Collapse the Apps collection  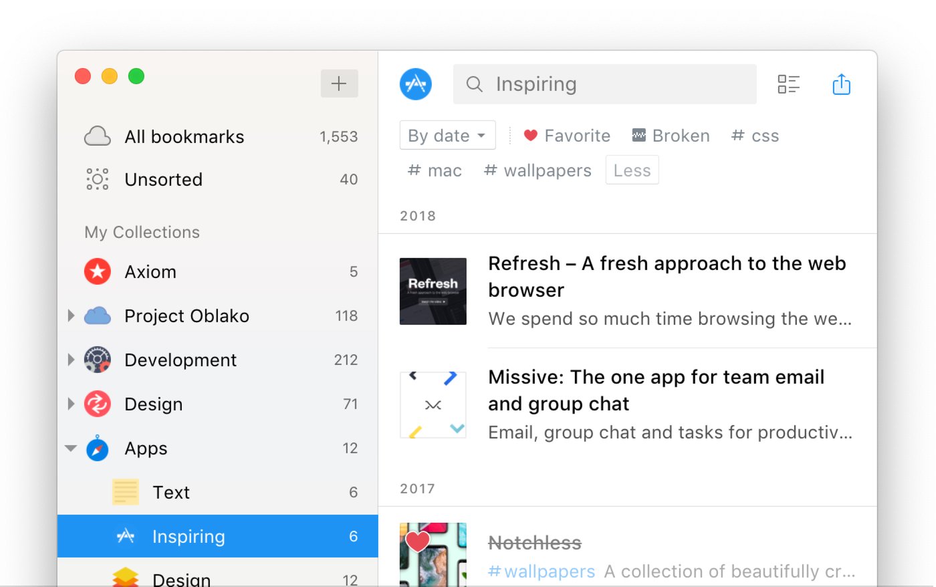[71, 449]
